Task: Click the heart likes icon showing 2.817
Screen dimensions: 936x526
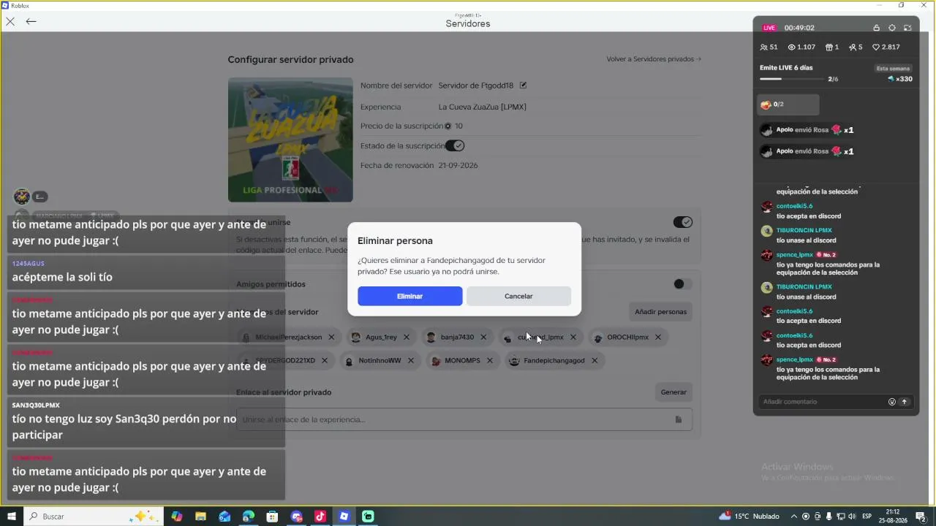Action: tap(876, 47)
